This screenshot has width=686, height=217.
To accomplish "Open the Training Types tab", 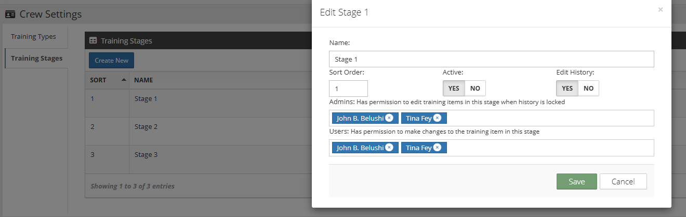I will 33,37.
